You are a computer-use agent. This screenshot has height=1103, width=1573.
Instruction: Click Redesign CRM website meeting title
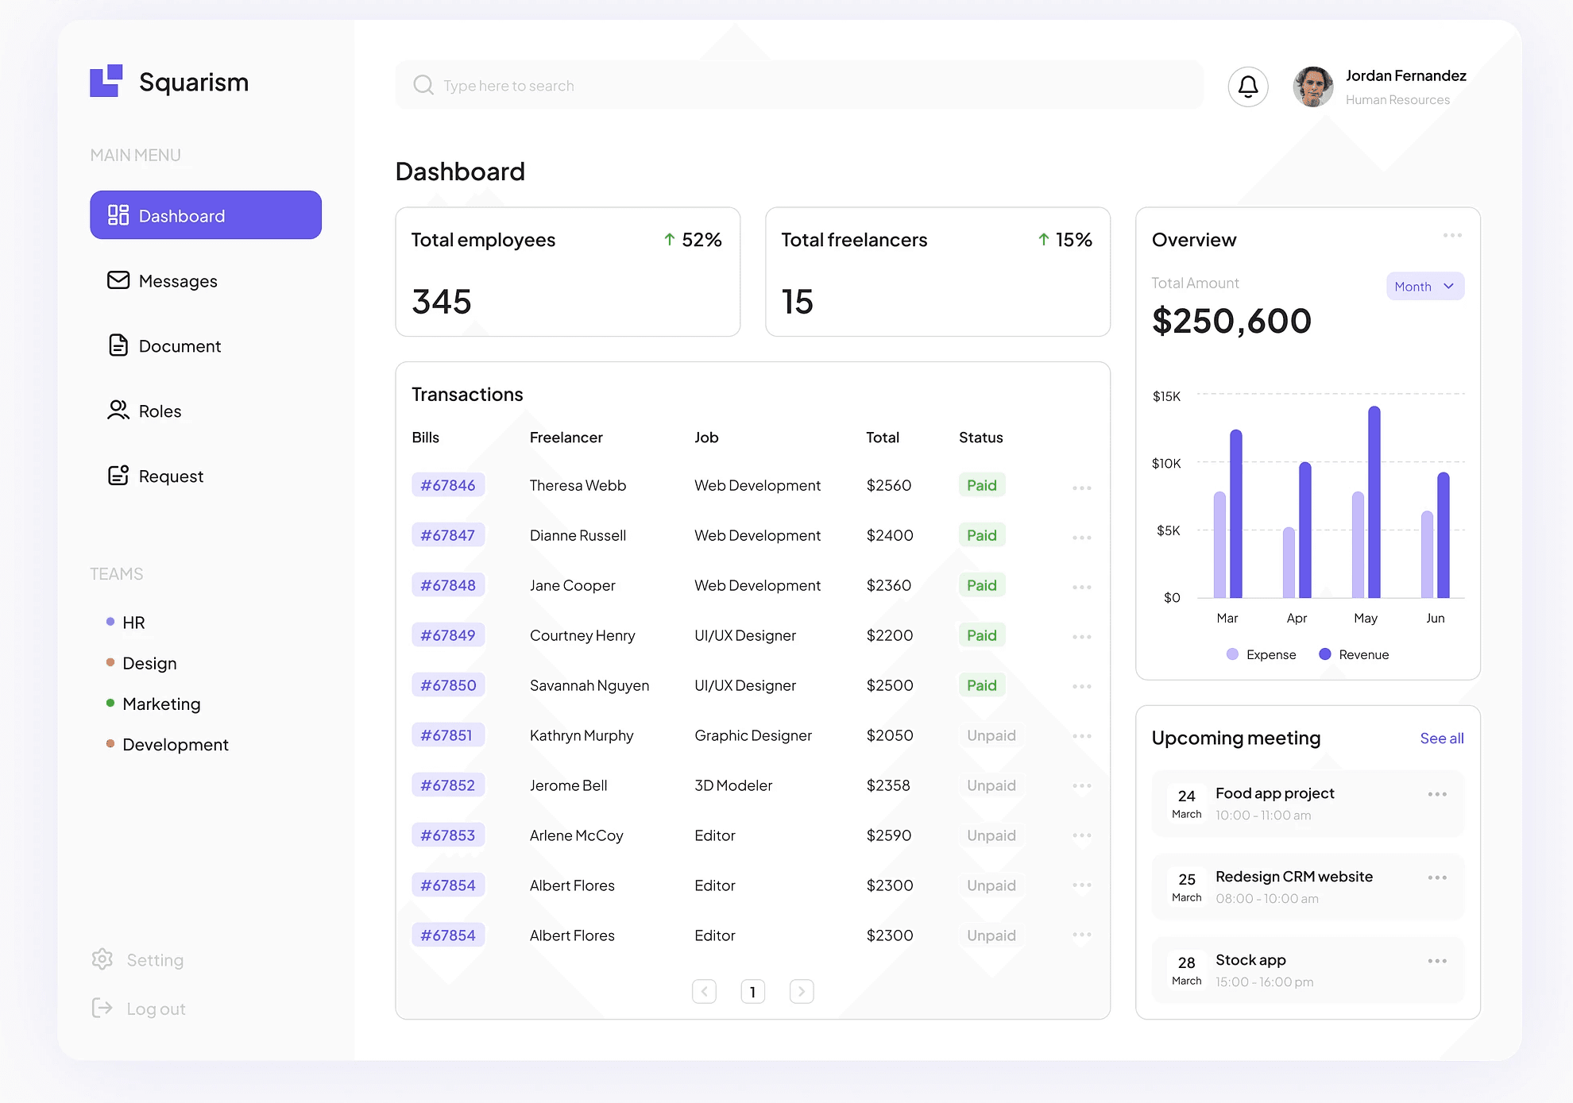1294,877
